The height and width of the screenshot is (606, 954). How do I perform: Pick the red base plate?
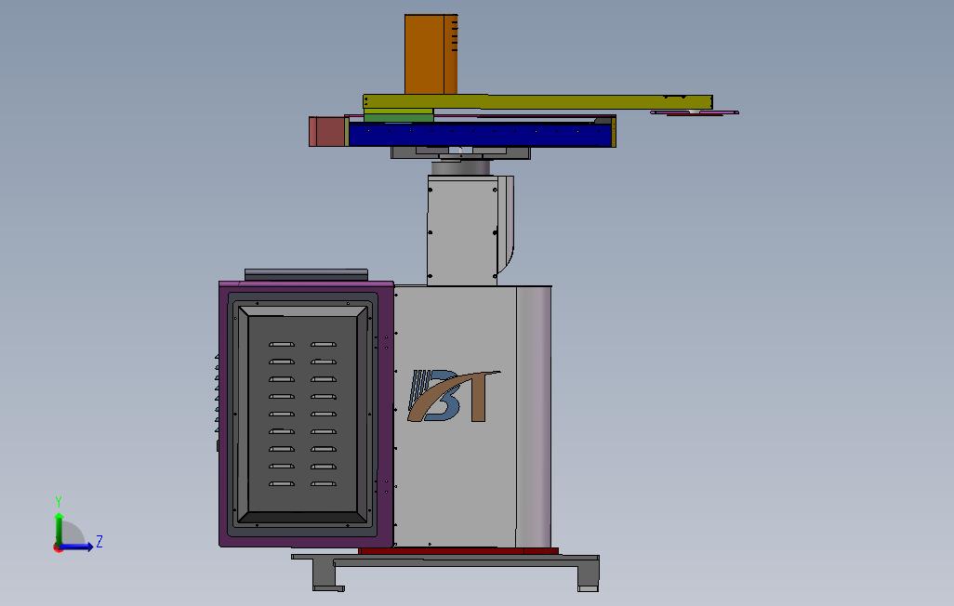pos(458,551)
